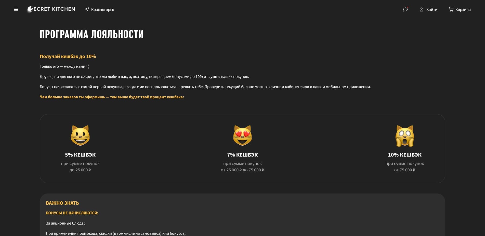Click the Войти login link
485x236 pixels.
[431, 9]
